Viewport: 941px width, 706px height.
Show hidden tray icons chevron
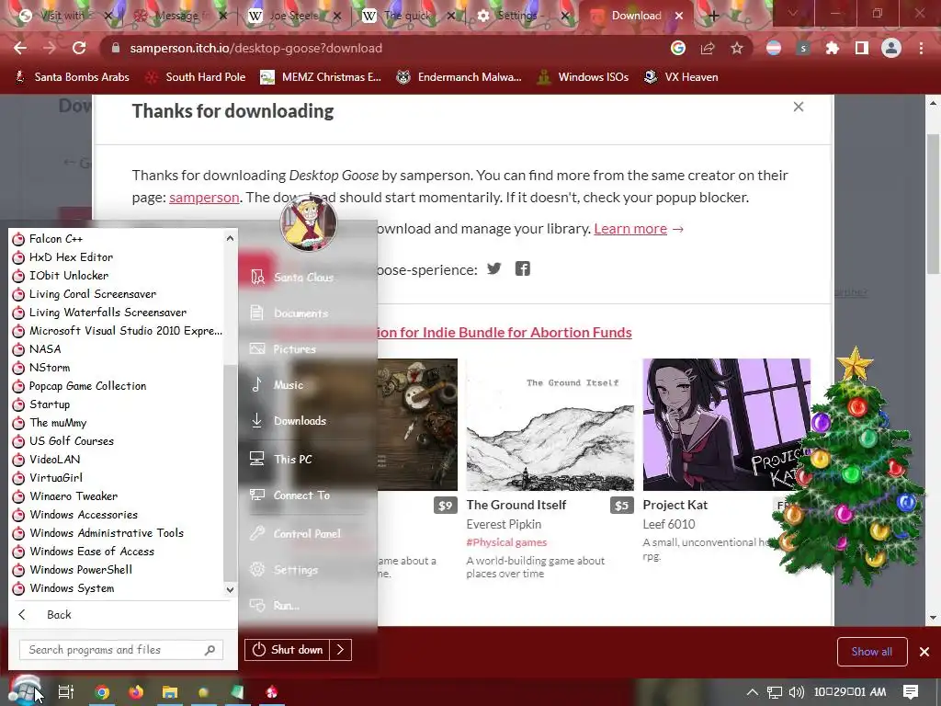tap(752, 692)
